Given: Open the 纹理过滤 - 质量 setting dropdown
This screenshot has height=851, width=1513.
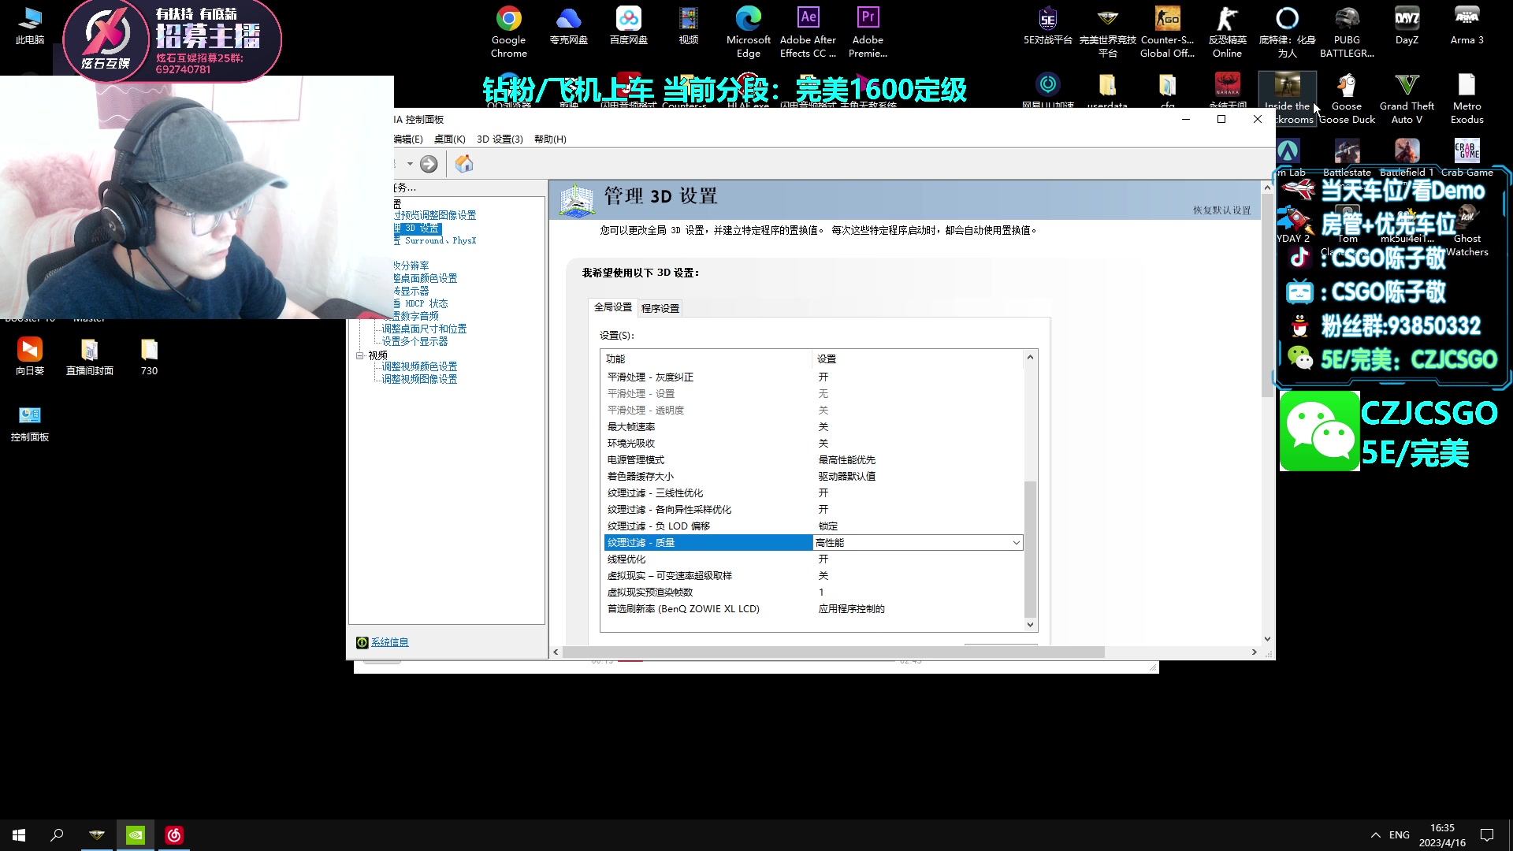Looking at the screenshot, I should (x=1016, y=543).
